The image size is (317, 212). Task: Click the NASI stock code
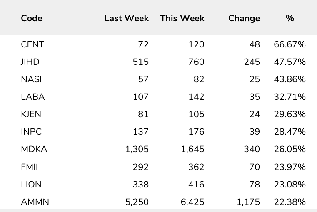click(x=31, y=79)
